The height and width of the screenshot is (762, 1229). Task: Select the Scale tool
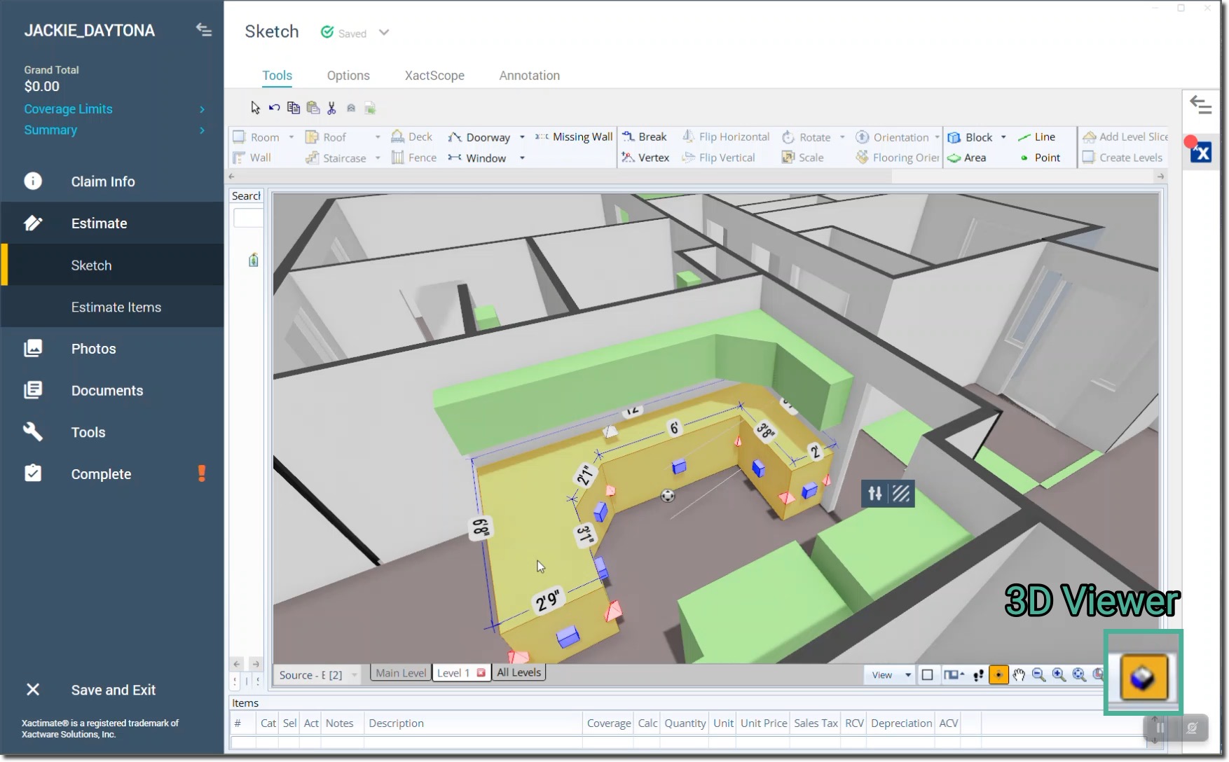click(x=803, y=158)
